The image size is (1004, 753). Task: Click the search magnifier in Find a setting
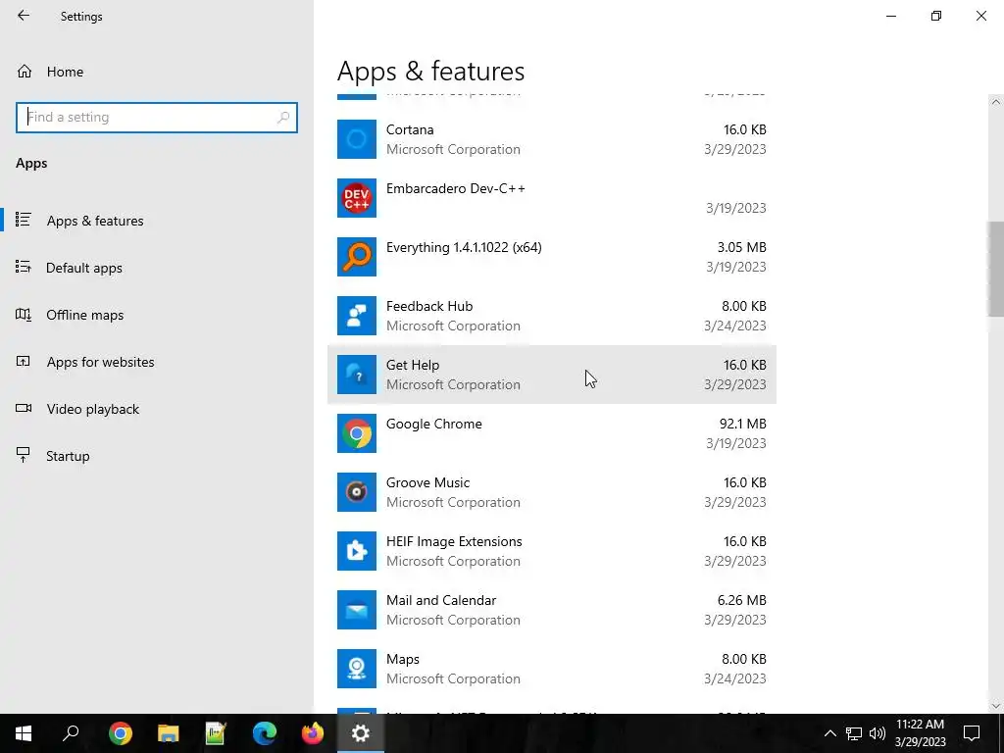283,118
